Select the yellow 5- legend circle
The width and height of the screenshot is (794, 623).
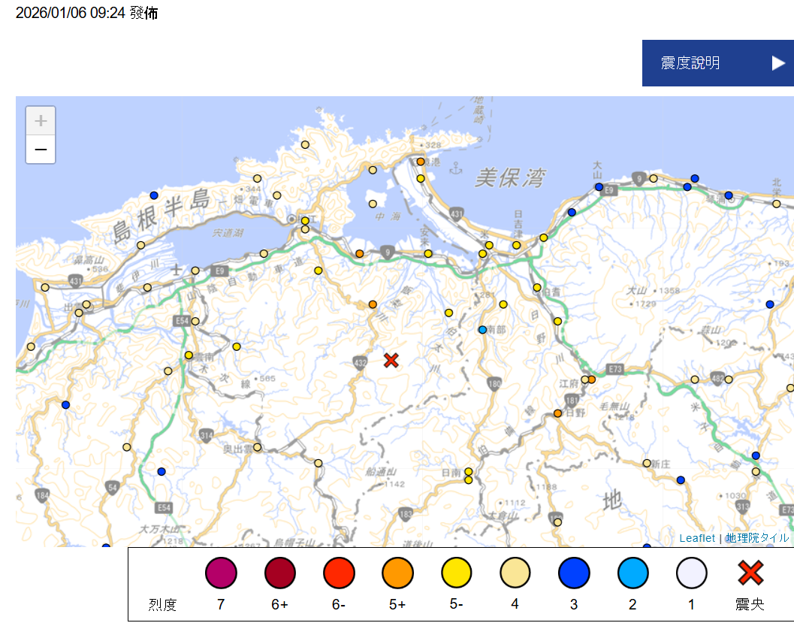(457, 574)
